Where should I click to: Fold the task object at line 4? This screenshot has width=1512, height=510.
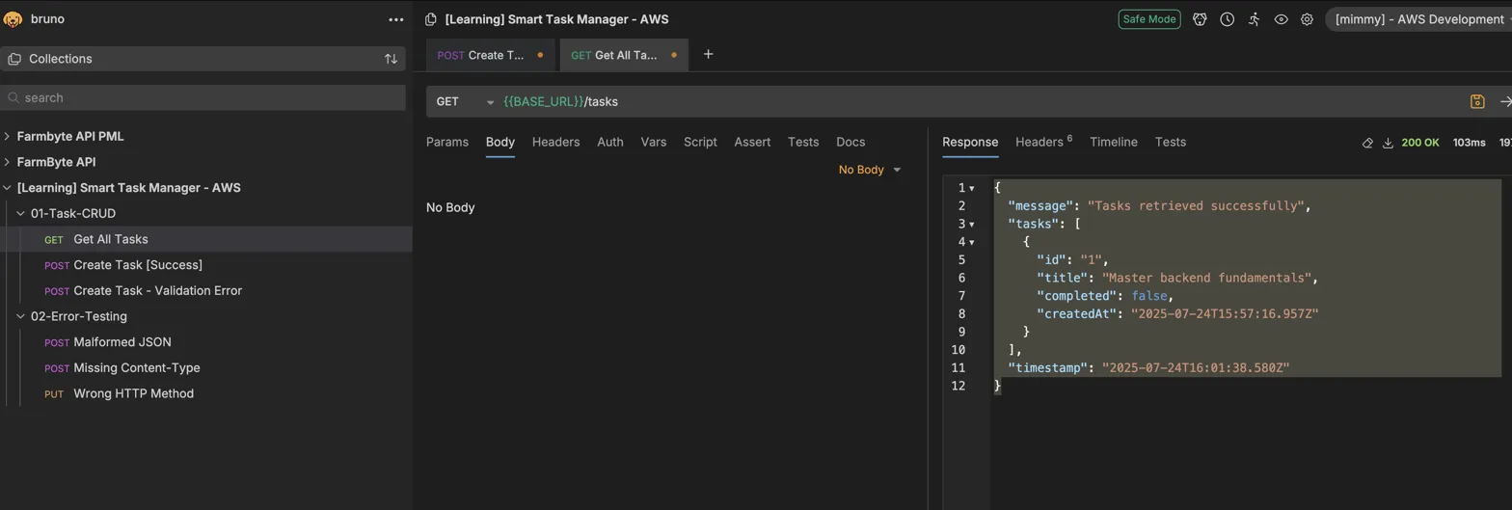pos(971,242)
